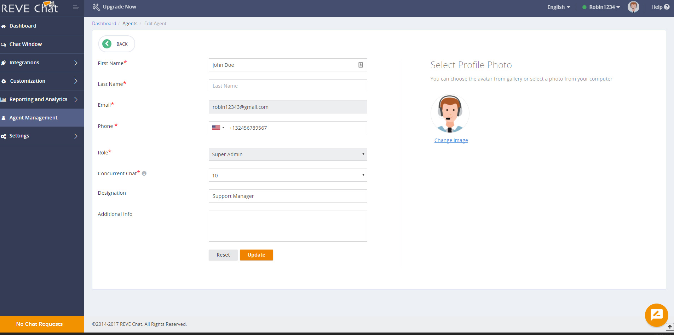Open the Concurrent Chat dropdown showing 10
This screenshot has height=335, width=674.
[288, 175]
